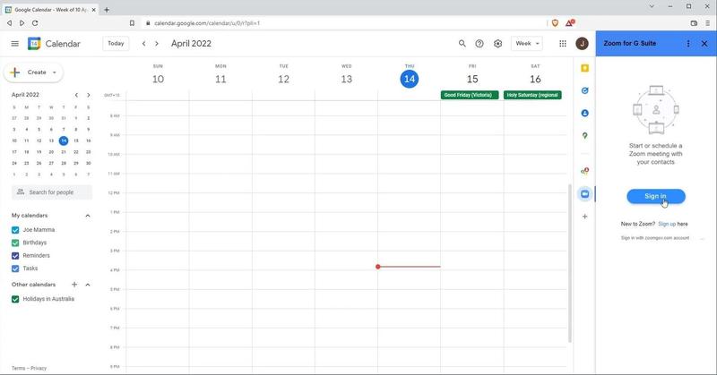
Task: Open the Terms link
Action: tap(18, 368)
